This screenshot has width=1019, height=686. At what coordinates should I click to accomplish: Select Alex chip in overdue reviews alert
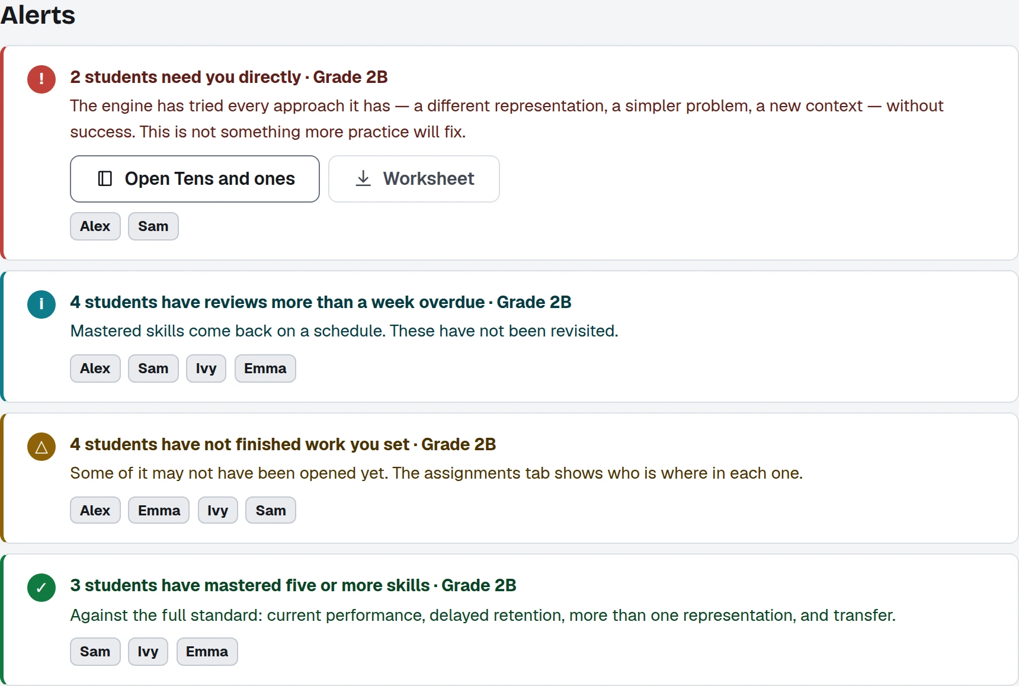click(x=95, y=368)
